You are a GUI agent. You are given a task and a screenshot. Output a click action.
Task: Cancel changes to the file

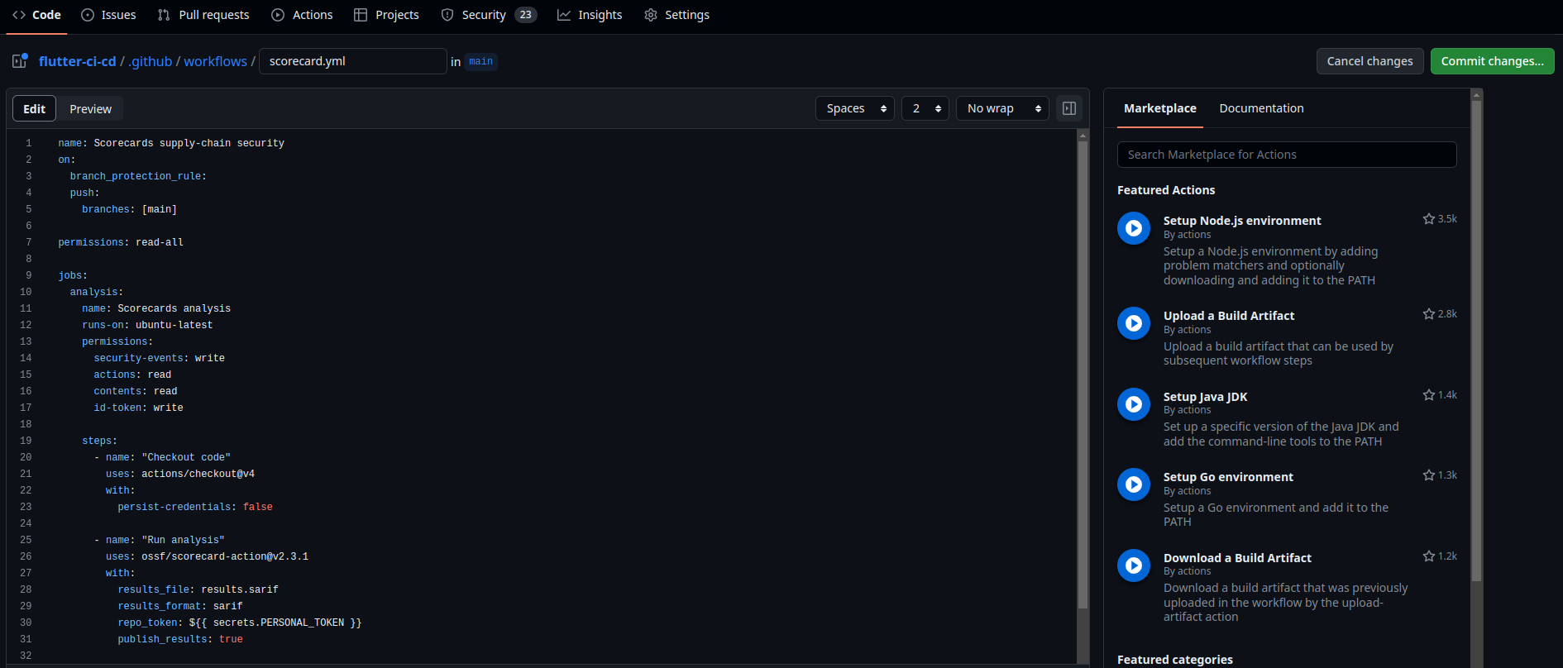[x=1369, y=61]
